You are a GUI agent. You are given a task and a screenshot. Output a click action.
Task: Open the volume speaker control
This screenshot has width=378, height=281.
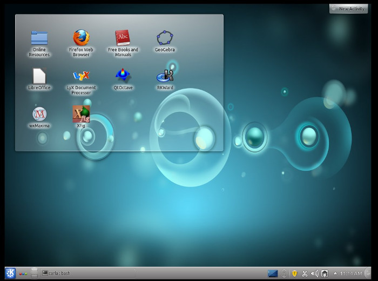point(314,273)
